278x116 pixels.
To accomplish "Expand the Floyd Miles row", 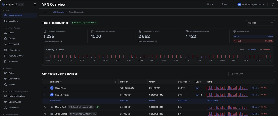I will coord(45,88).
